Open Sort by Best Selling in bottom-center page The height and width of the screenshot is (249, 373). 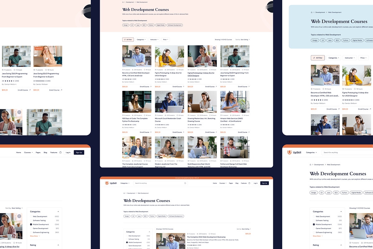(243, 229)
